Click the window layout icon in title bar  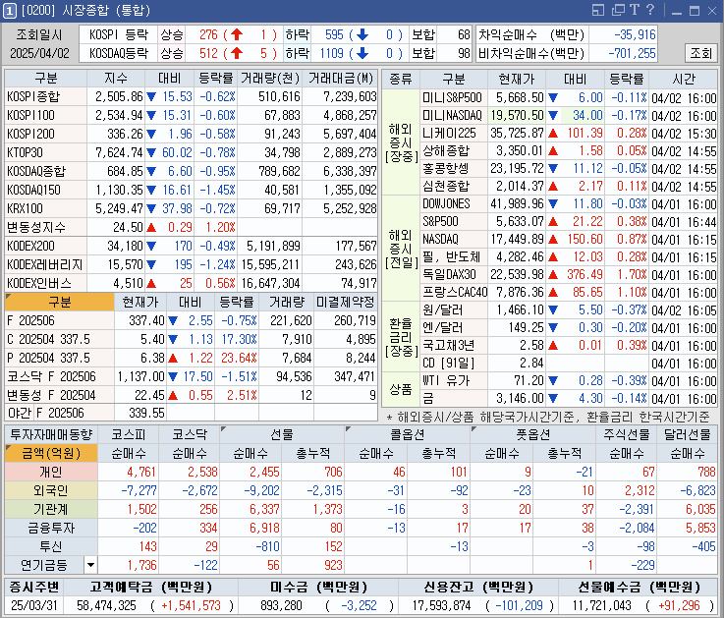(x=598, y=10)
